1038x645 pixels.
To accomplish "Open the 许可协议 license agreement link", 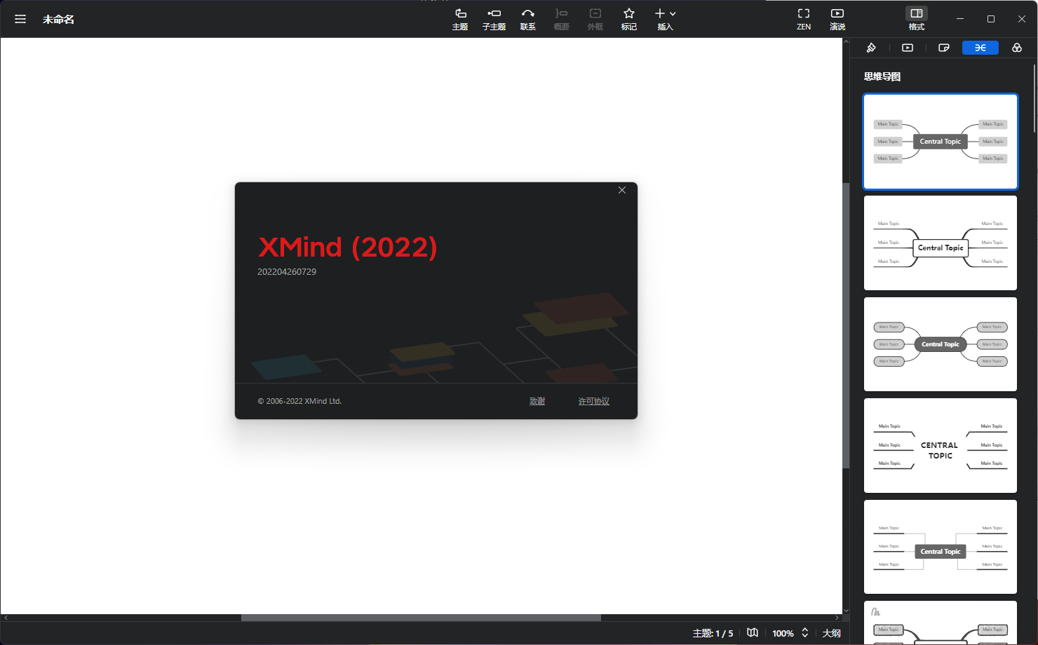I will click(594, 401).
